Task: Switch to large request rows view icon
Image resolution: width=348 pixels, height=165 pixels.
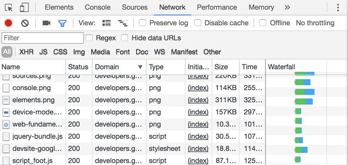Action: coord(107,23)
